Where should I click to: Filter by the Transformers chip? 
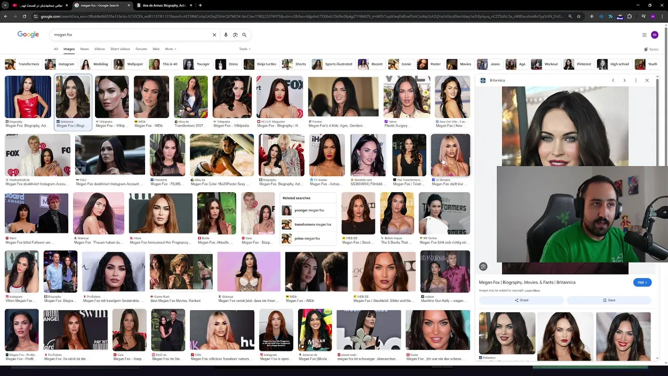[22, 64]
